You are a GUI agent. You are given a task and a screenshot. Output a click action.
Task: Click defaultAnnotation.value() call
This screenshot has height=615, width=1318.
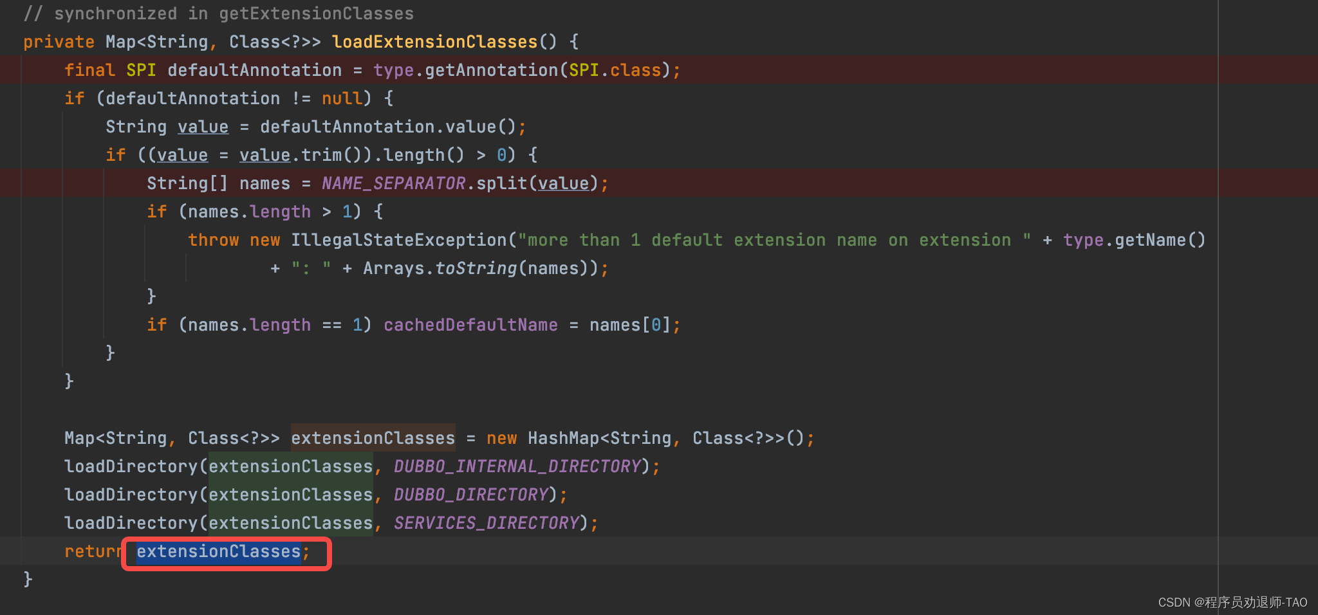[x=388, y=127]
